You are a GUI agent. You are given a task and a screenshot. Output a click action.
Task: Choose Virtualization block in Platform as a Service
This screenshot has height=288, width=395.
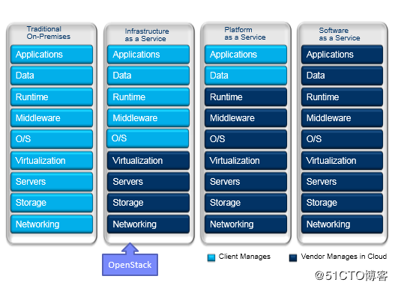246,161
